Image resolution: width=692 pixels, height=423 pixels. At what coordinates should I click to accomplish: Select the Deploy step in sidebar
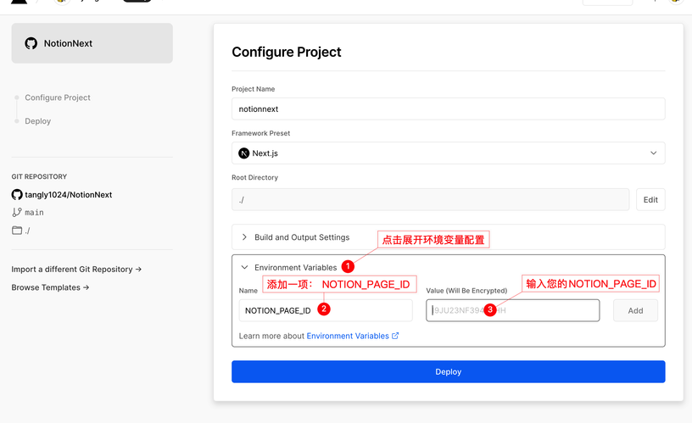(x=38, y=121)
